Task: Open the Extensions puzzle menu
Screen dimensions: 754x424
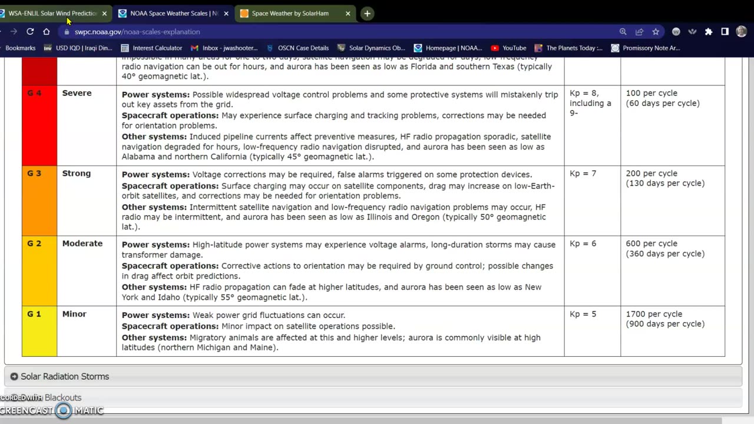Action: (x=709, y=32)
